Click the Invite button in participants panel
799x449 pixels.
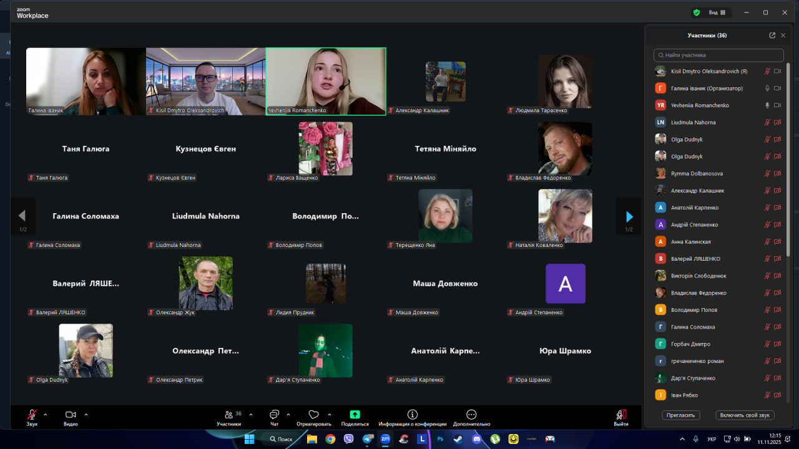[x=681, y=415]
